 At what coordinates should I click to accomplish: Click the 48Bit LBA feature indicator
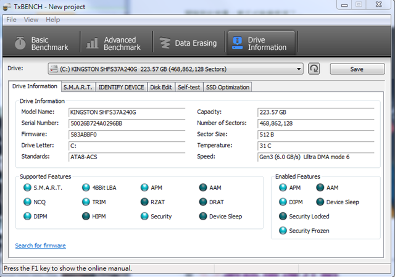(86, 188)
